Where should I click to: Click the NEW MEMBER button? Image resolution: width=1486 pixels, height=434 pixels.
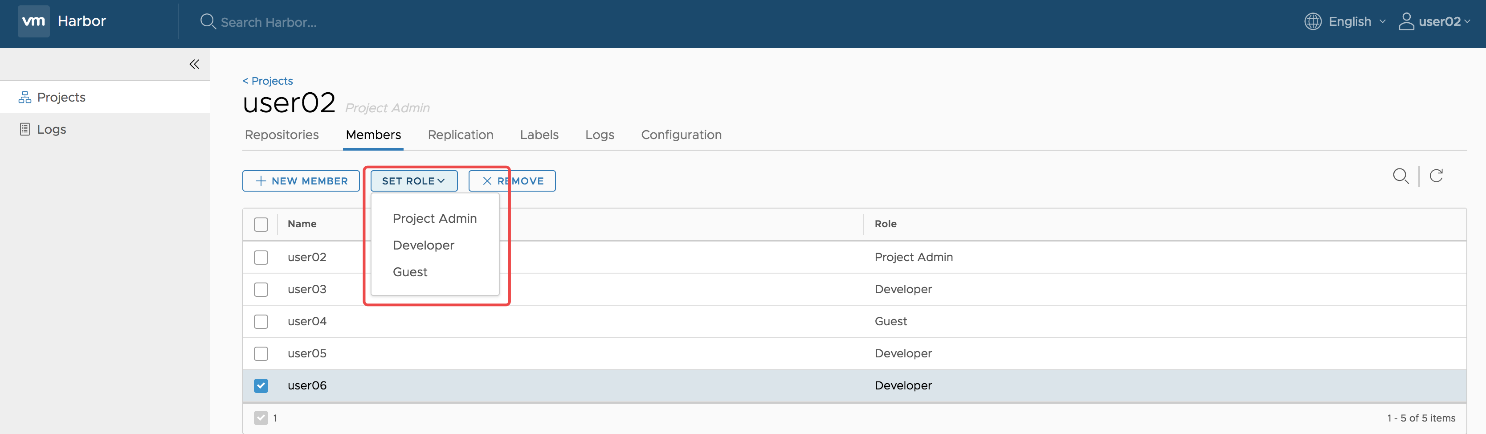(x=301, y=180)
